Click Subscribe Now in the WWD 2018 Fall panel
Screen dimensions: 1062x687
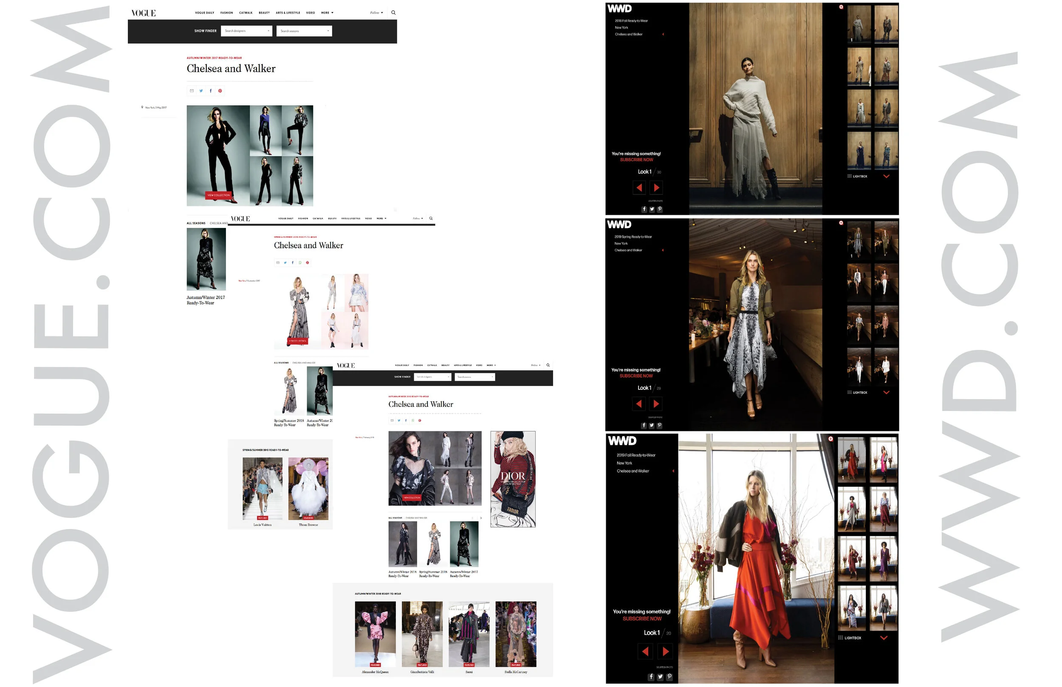point(636,160)
